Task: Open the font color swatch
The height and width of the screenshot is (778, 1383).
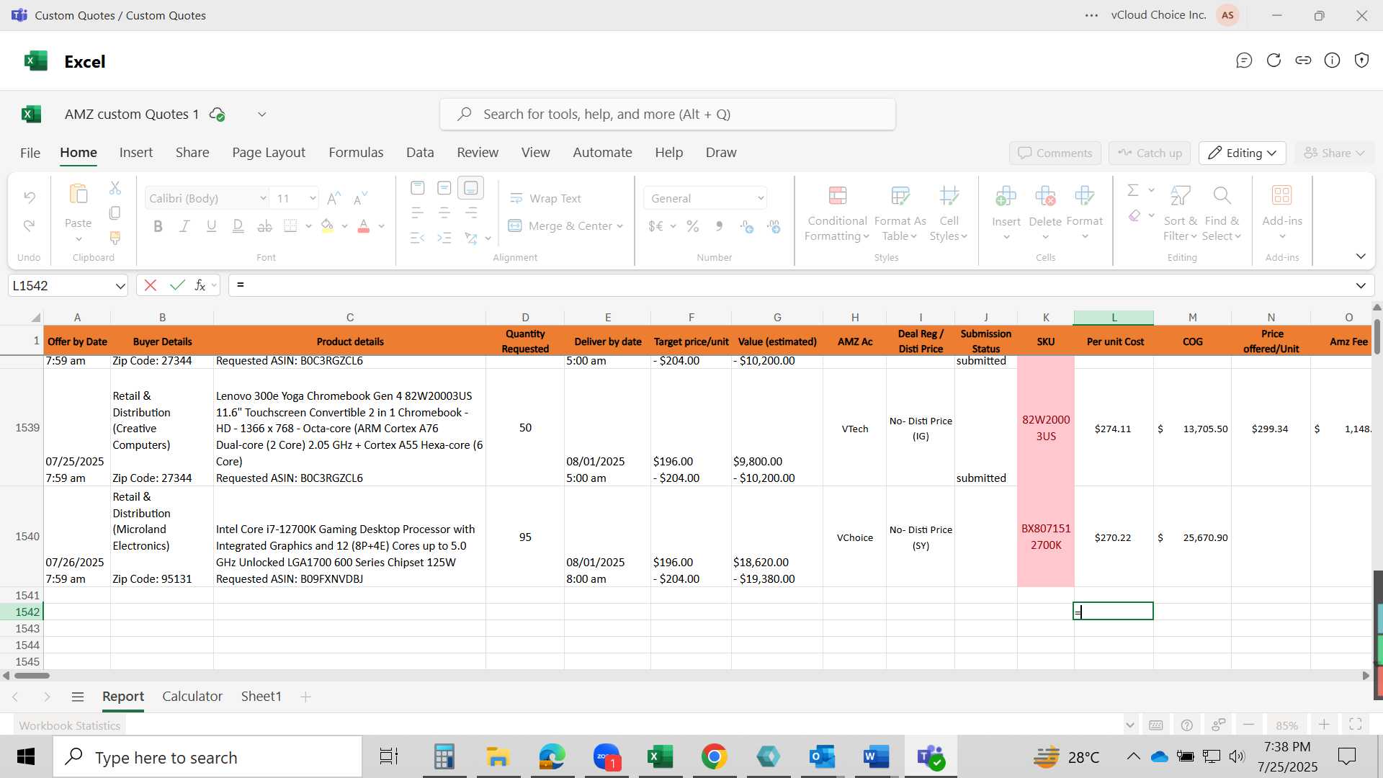Action: 364,226
